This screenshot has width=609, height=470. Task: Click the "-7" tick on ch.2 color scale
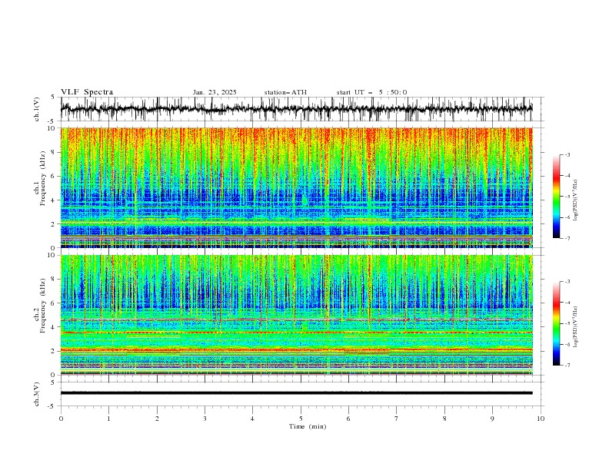567,366
